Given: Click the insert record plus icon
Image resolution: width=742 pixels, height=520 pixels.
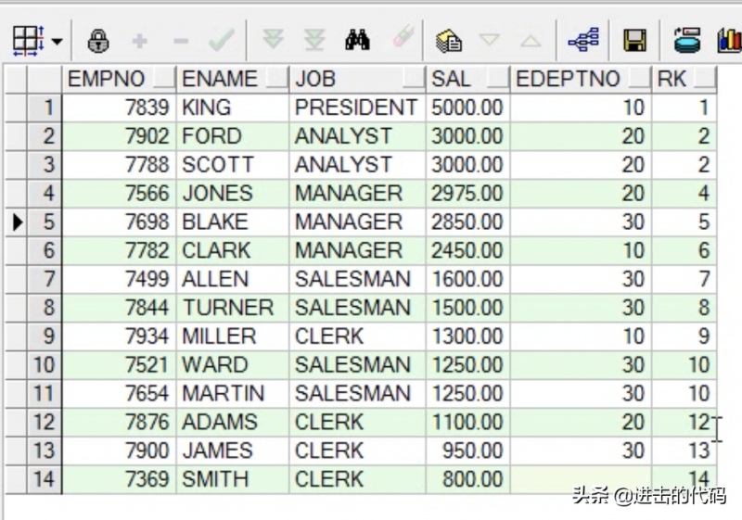Looking at the screenshot, I should [140, 41].
